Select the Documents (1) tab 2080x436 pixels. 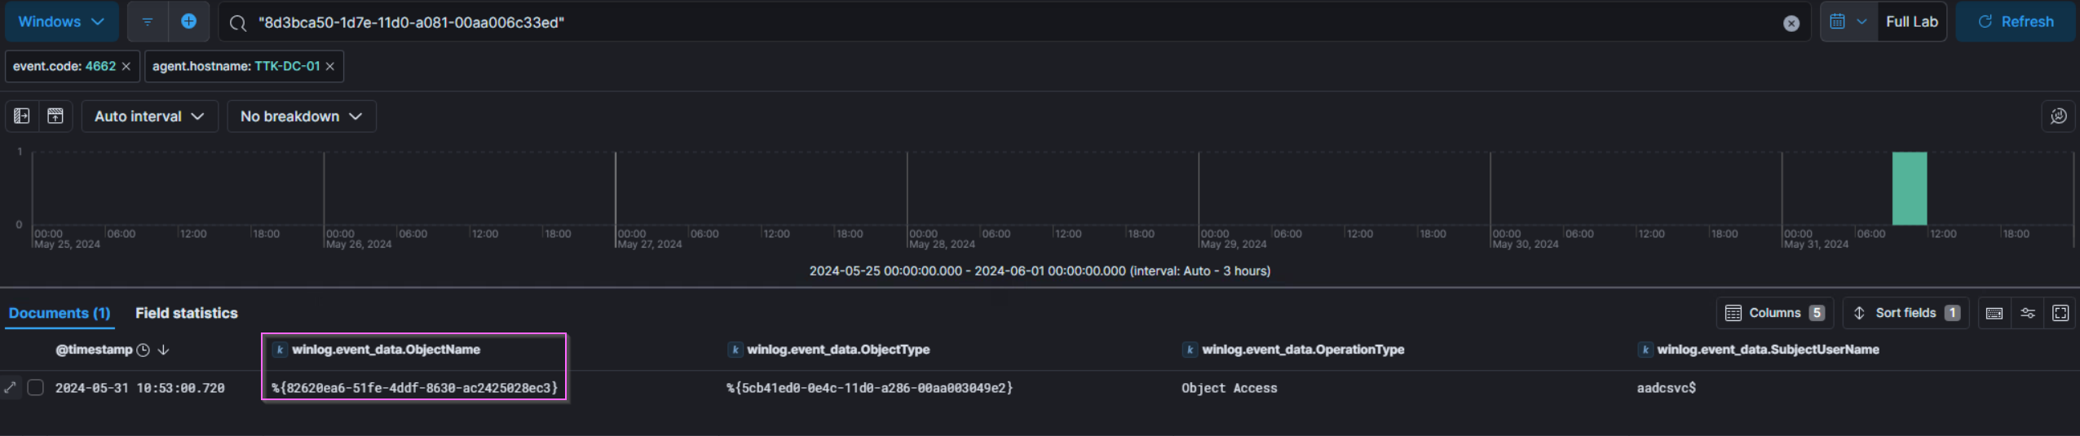tap(60, 314)
